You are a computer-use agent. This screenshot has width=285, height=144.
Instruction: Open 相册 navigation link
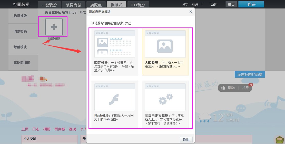[47, 129]
